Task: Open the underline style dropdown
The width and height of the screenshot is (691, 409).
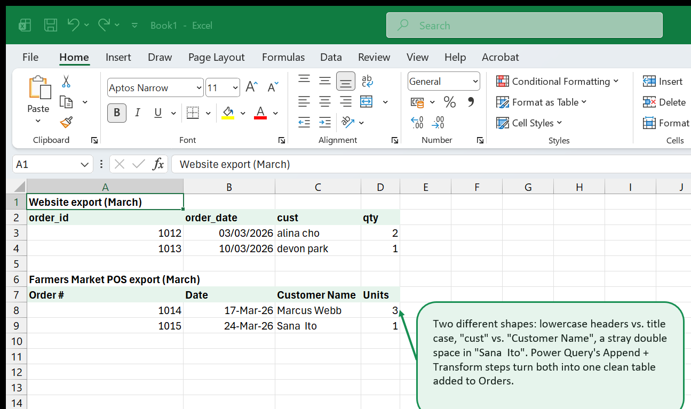Action: click(173, 113)
